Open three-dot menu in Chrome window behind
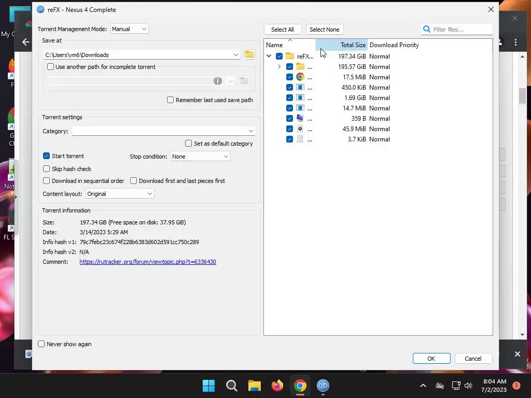This screenshot has height=398, width=531. [515, 42]
